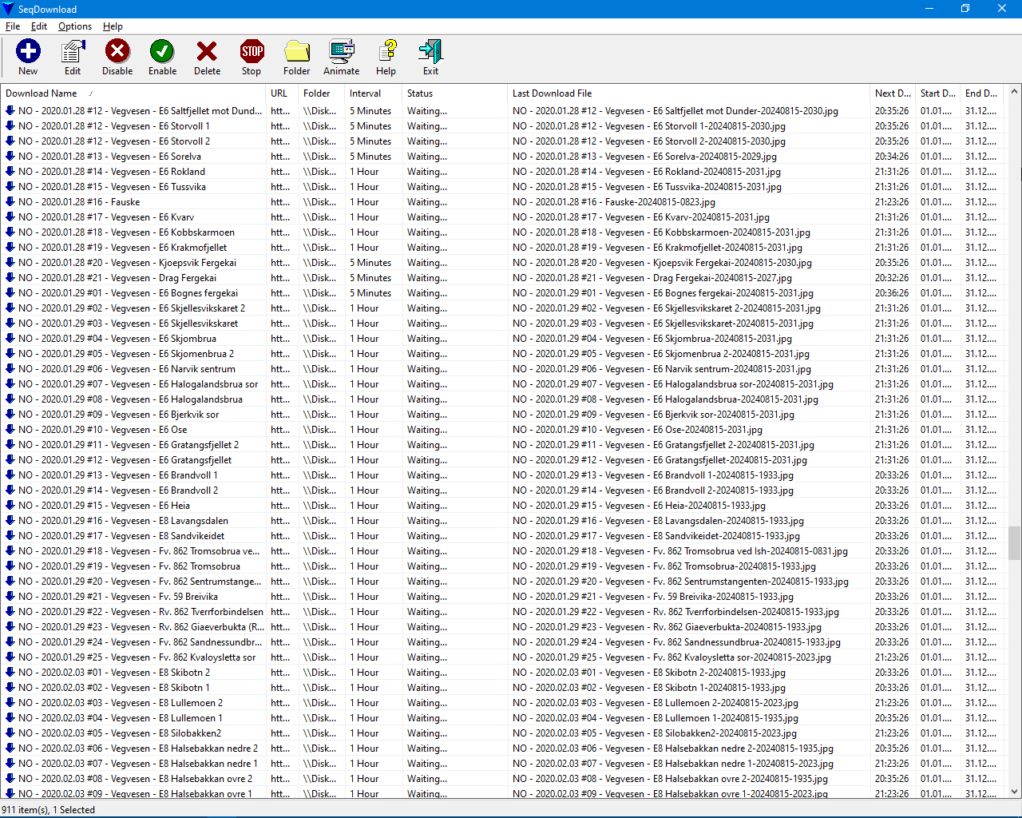Sort by Interval column header
Screen dimensions: 1022x818
point(365,93)
